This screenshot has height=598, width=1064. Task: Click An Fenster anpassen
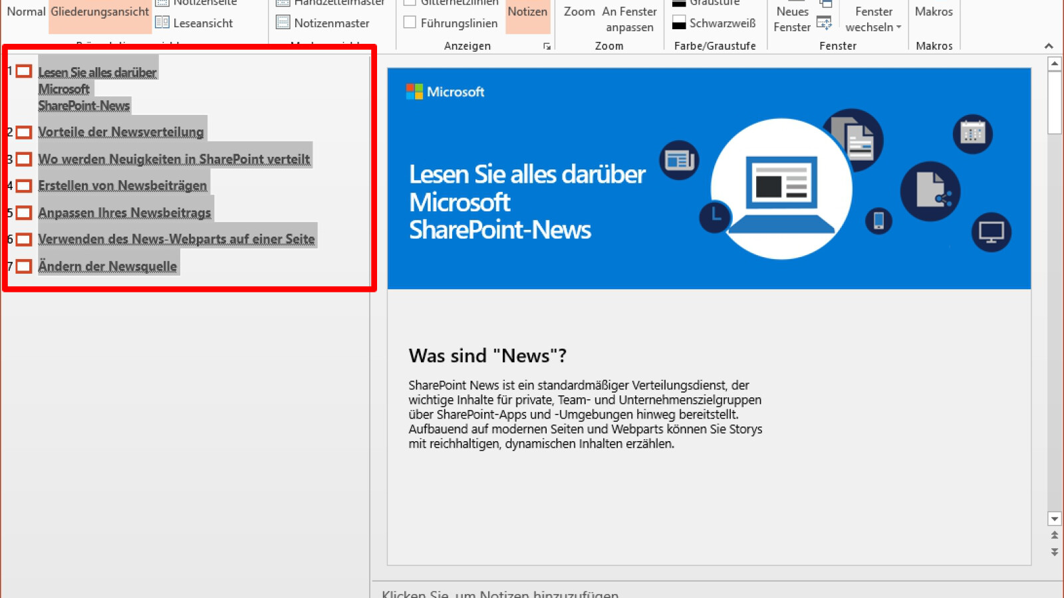point(629,19)
